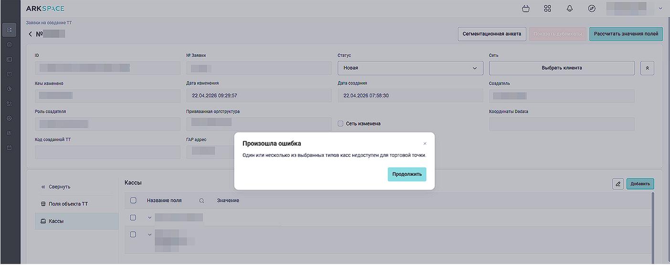Collapse the form section with double chevron
The height and width of the screenshot is (265, 670).
click(647, 68)
